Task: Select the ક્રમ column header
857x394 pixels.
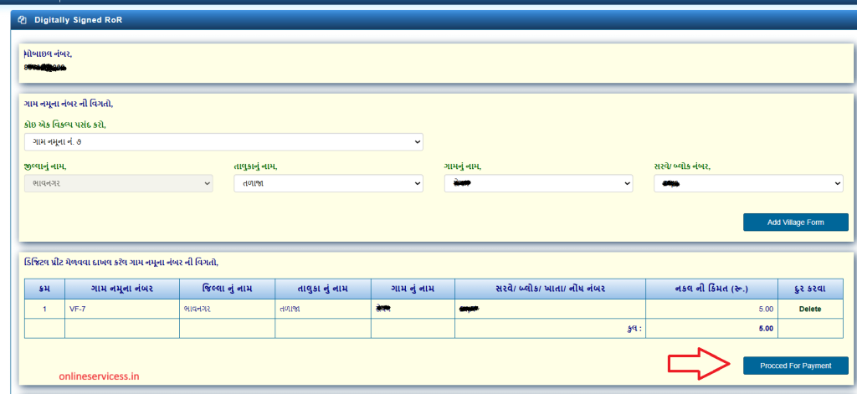Action: click(x=44, y=289)
